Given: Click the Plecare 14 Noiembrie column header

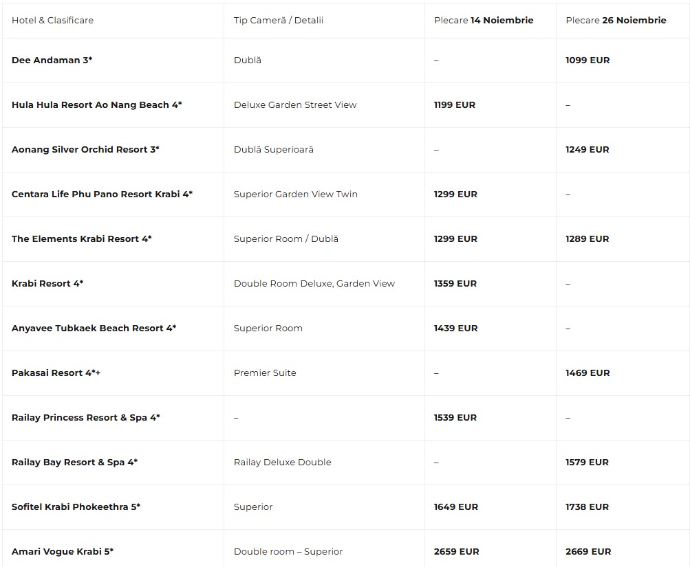Looking at the screenshot, I should pyautogui.click(x=484, y=20).
